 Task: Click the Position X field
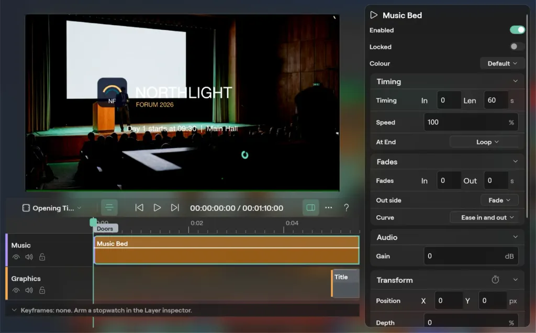click(449, 301)
